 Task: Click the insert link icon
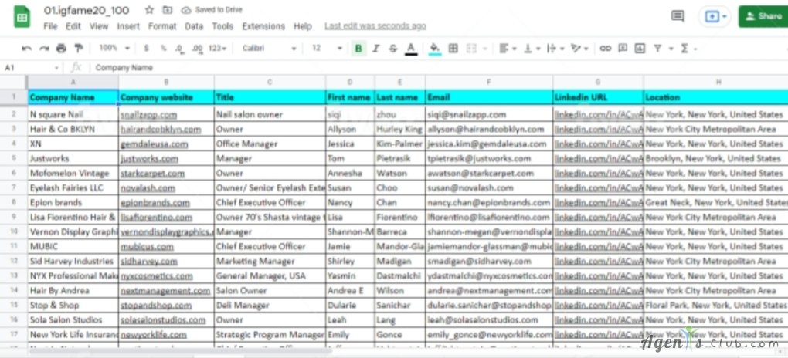coord(606,48)
